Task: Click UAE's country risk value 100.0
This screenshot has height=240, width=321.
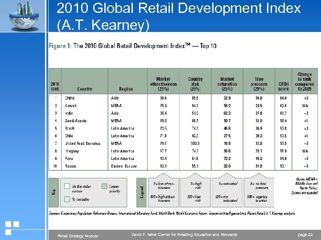Action: 195,143
